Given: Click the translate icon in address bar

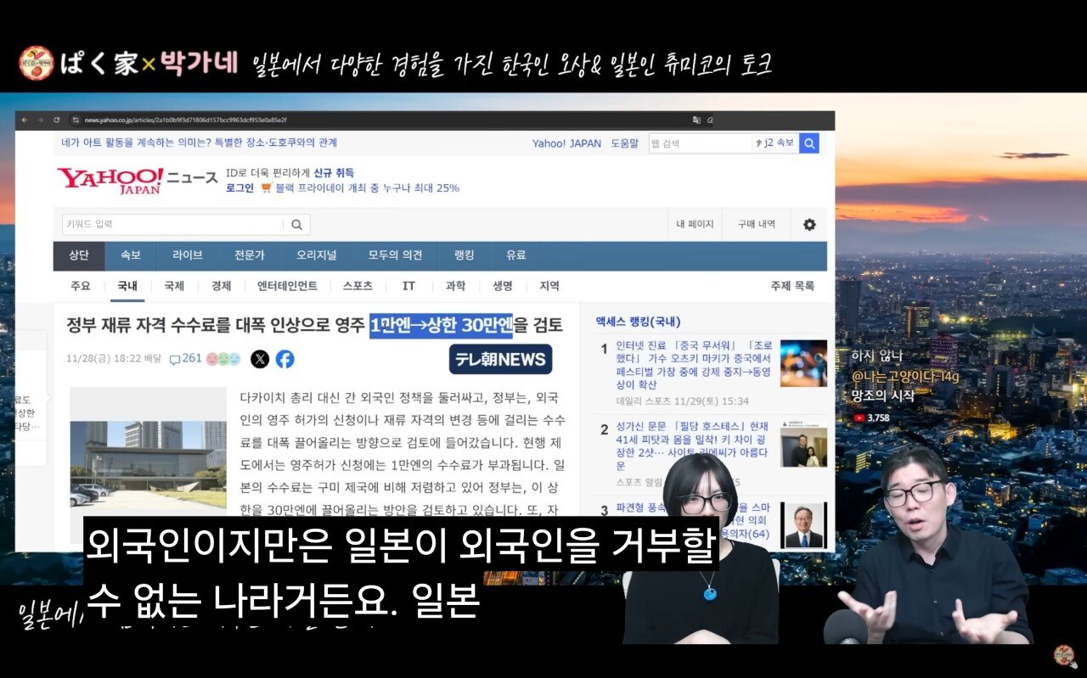Looking at the screenshot, I should [x=696, y=120].
